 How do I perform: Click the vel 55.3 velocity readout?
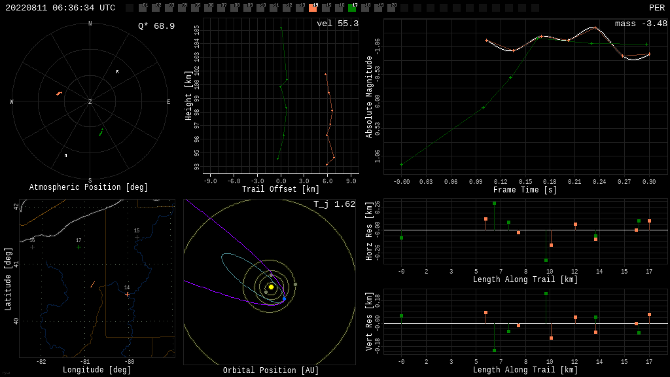tap(337, 24)
